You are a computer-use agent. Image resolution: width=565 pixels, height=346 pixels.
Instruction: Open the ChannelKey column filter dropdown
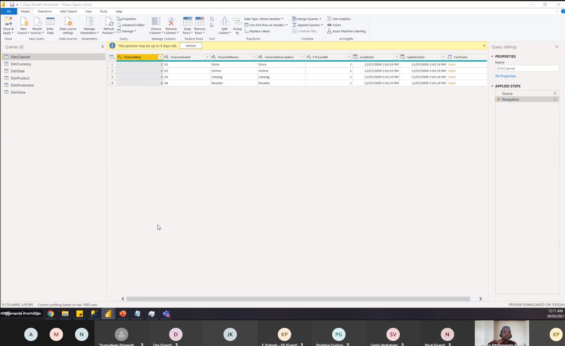point(160,57)
